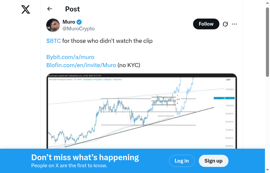Viewport: 270px width, 173px height.
Task: Open Muro's profile picture
Action: [53, 25]
